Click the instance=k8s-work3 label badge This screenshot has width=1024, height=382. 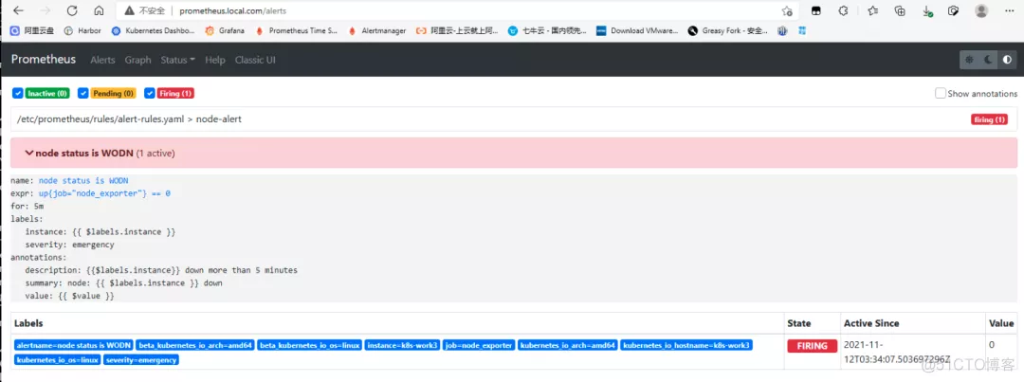(402, 345)
